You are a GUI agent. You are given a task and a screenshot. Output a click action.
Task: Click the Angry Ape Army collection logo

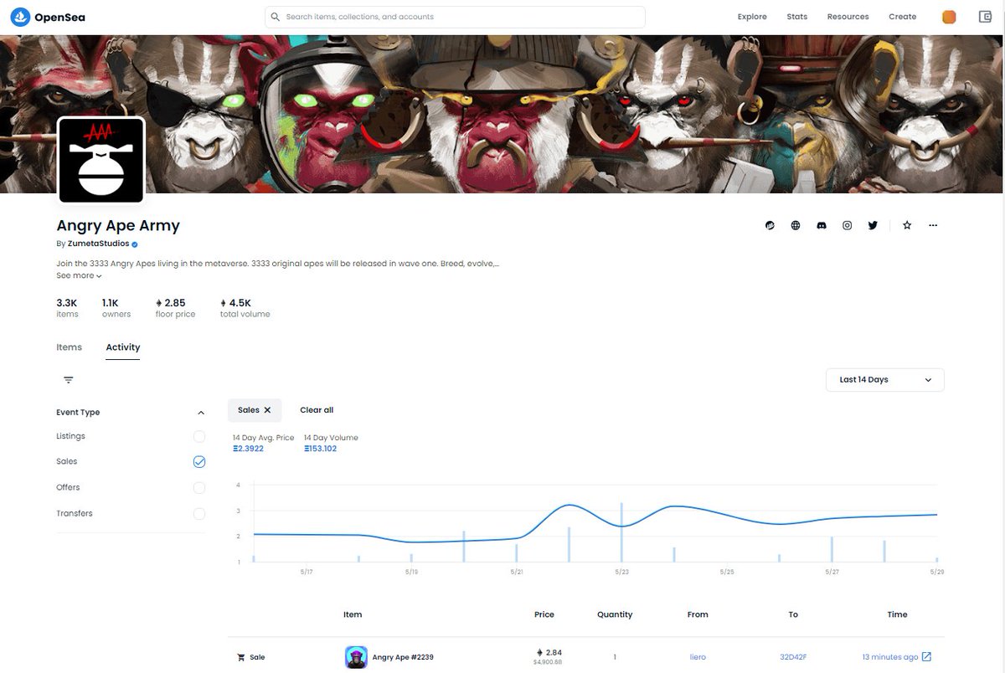coord(101,160)
